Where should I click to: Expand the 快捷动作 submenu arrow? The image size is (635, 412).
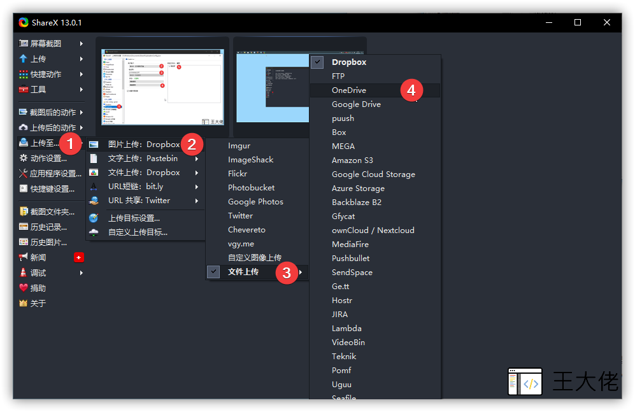[x=82, y=74]
